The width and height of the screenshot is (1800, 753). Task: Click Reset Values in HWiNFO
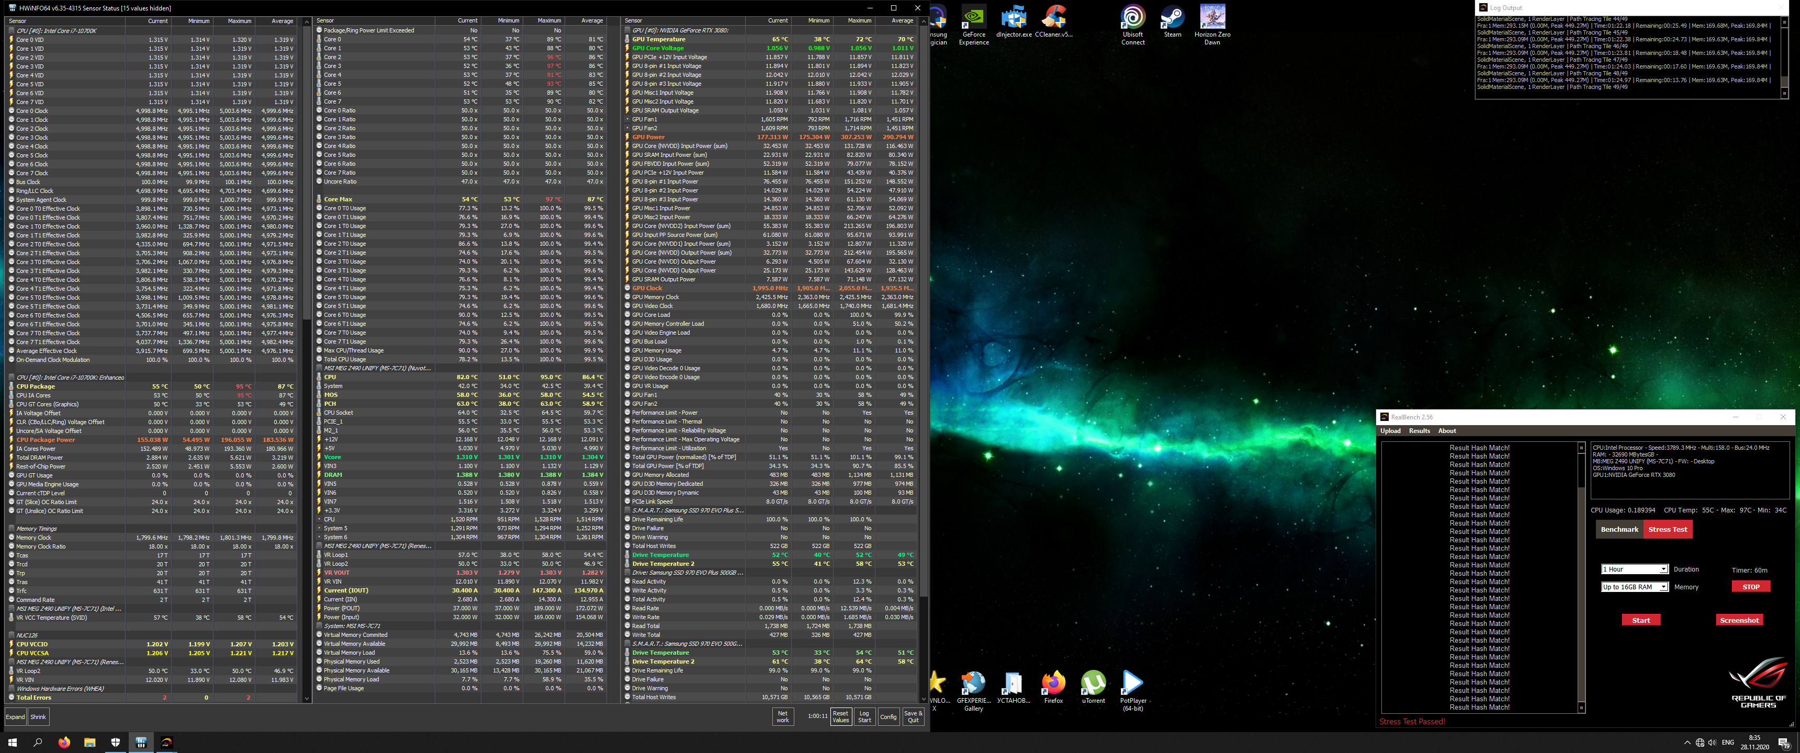coord(840,717)
